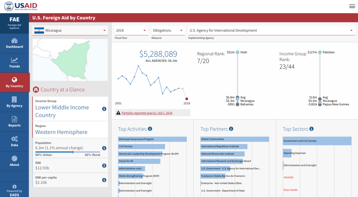Viewport: 358px width, 197px height.
Task: Open Partially reported years 2017, 2018 link
Action: point(147,113)
